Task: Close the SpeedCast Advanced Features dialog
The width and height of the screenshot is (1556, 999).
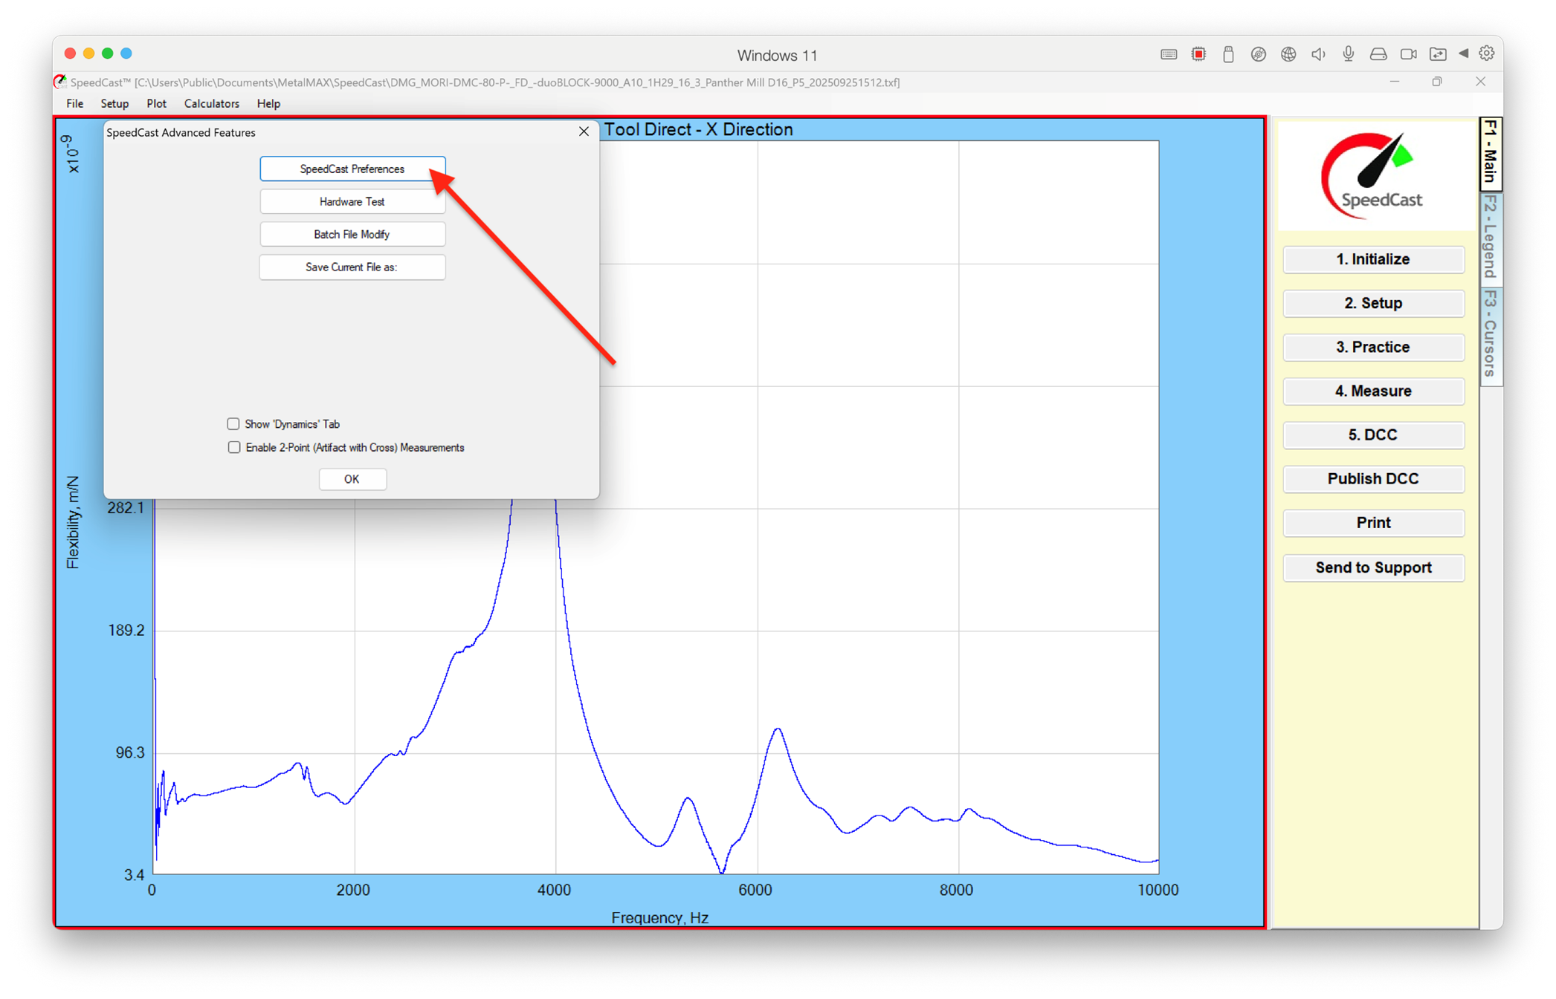Action: [584, 131]
